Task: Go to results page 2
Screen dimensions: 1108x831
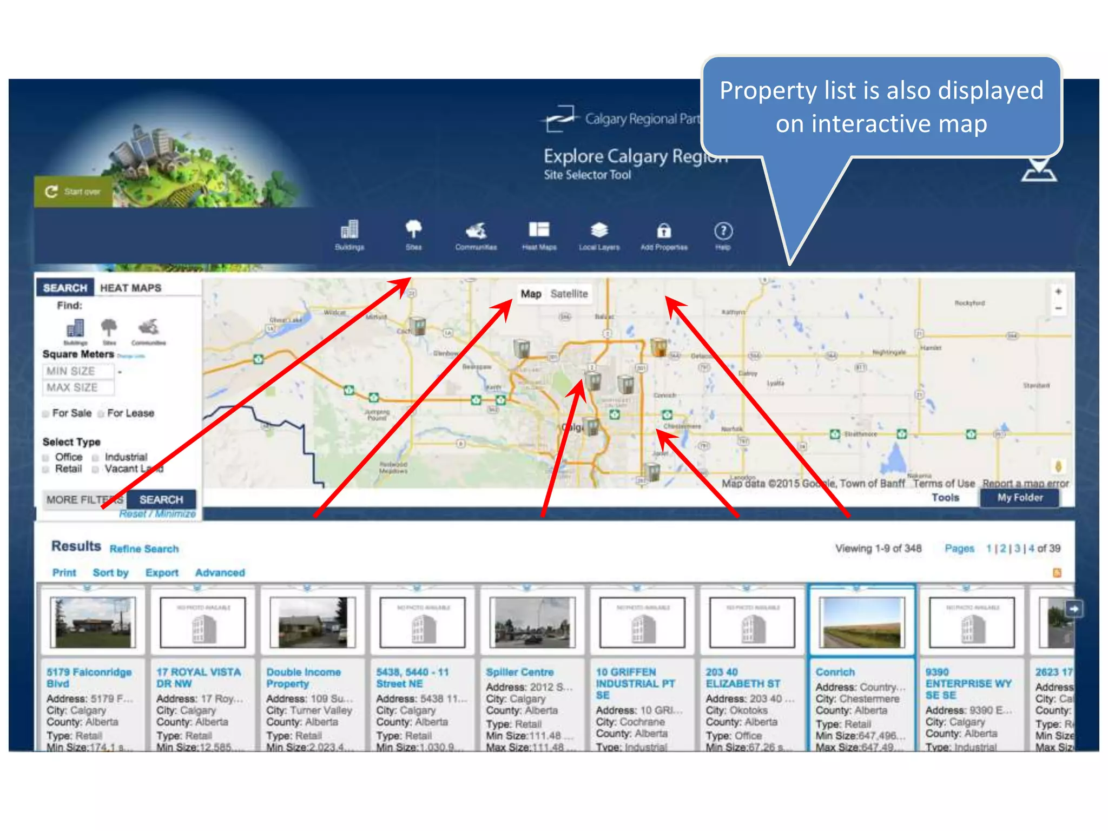Action: click(x=1003, y=549)
